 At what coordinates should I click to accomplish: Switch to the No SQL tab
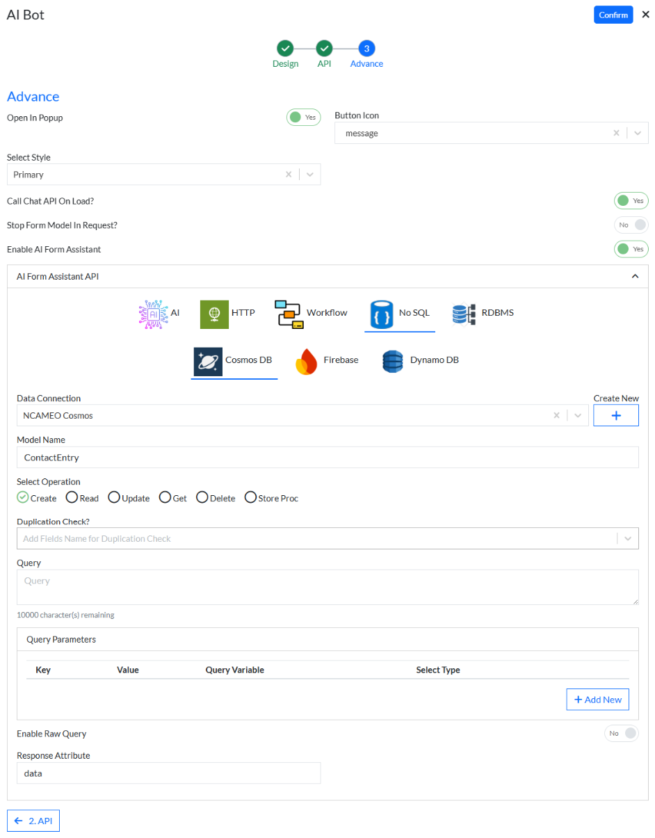coord(400,314)
